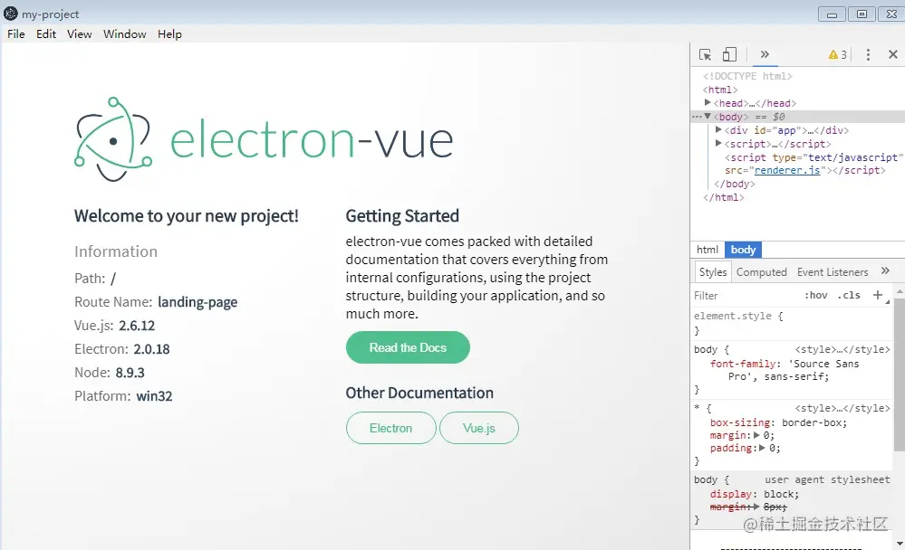Click scrollbar down arrow in styles pane
Screen dimensions: 905x550
(900, 543)
